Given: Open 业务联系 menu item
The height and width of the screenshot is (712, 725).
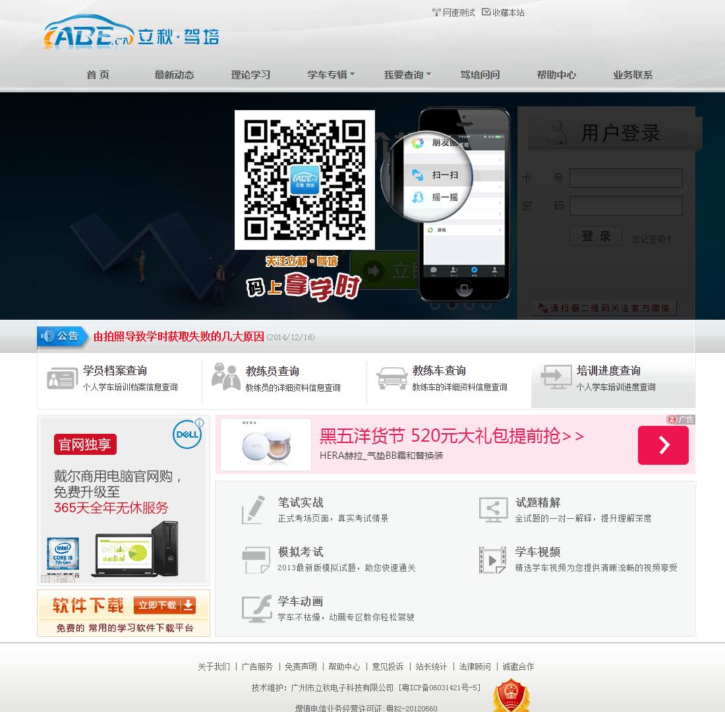Looking at the screenshot, I should [633, 75].
